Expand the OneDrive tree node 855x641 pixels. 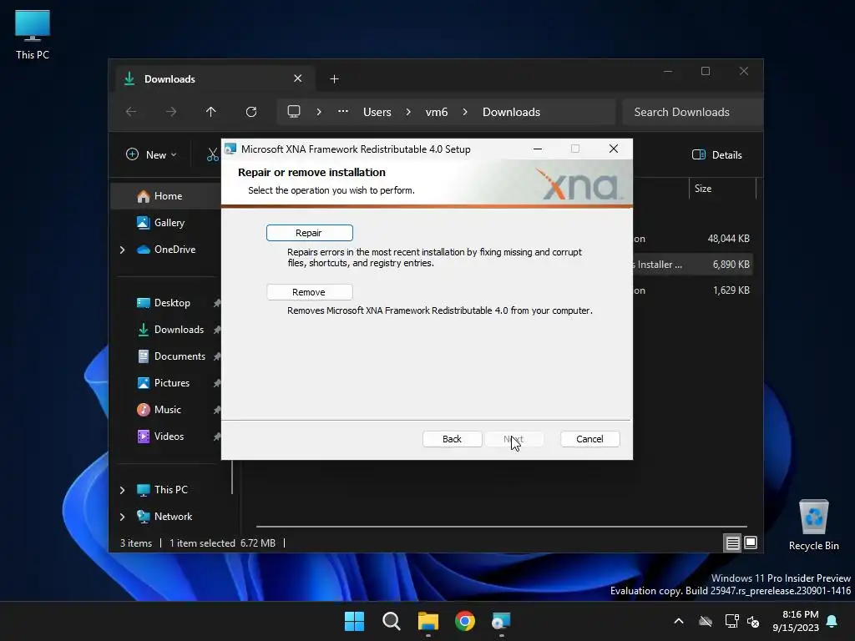pos(122,250)
